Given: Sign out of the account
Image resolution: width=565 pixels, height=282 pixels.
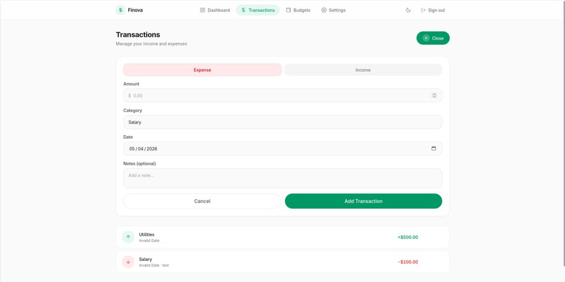Looking at the screenshot, I should [433, 10].
